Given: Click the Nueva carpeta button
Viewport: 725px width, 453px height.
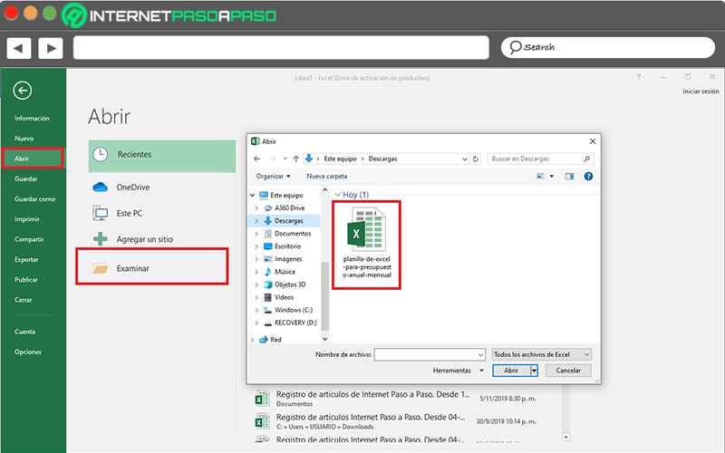Looking at the screenshot, I should [x=326, y=176].
